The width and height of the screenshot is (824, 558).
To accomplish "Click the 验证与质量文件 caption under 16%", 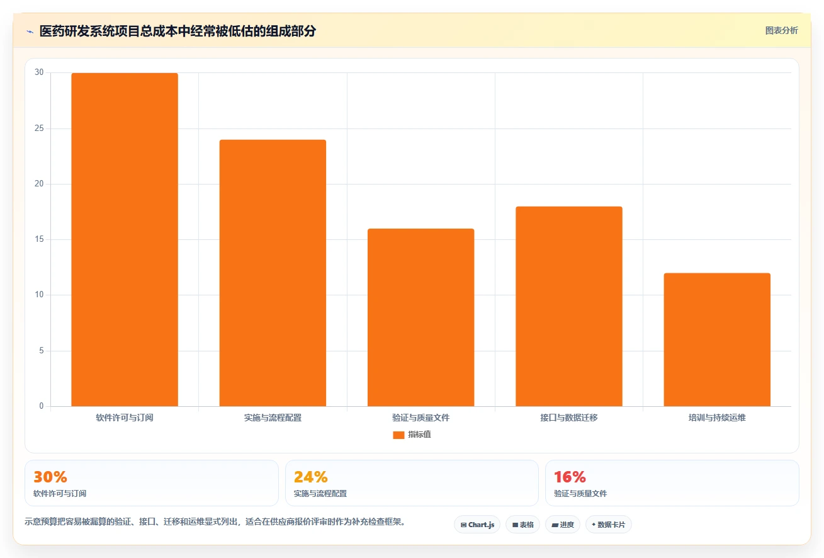I will coord(580,494).
